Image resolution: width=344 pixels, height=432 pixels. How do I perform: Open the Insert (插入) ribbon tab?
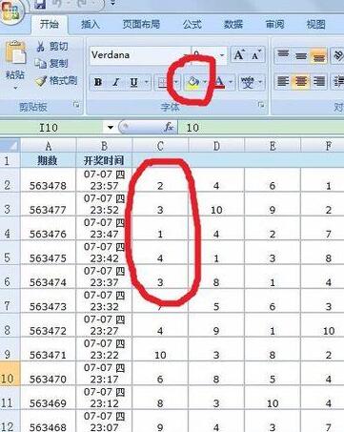click(91, 24)
